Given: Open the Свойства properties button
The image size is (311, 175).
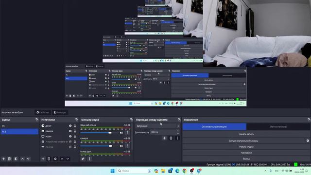Looking at the screenshot, I should [43, 112].
